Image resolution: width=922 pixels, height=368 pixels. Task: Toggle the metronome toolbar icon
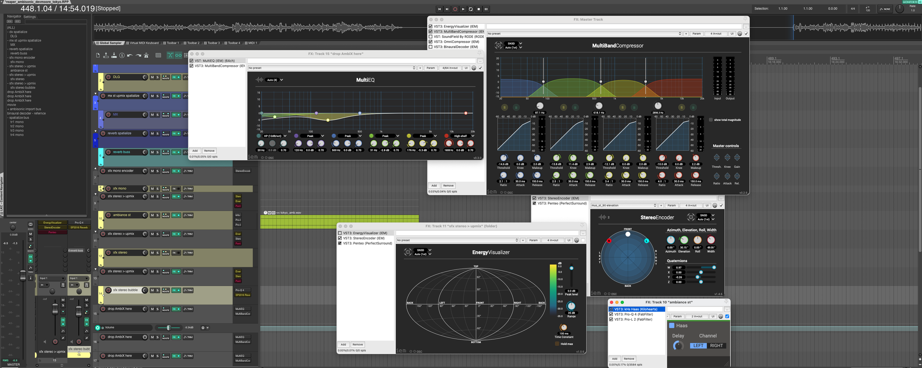click(x=146, y=56)
